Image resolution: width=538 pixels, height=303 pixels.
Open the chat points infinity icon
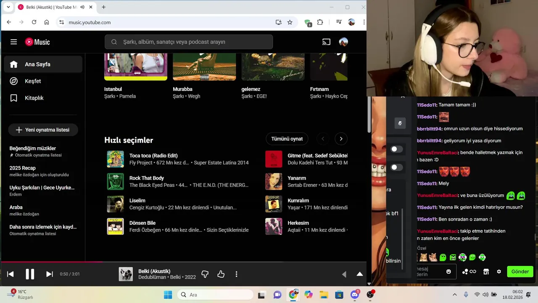pos(469,271)
